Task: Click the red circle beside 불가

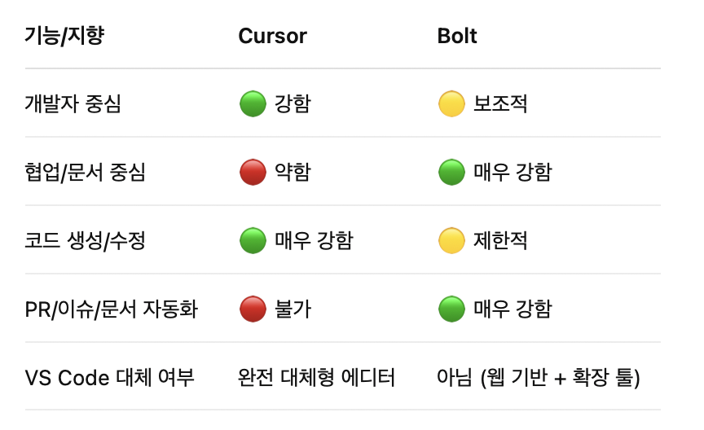Action: click(253, 309)
